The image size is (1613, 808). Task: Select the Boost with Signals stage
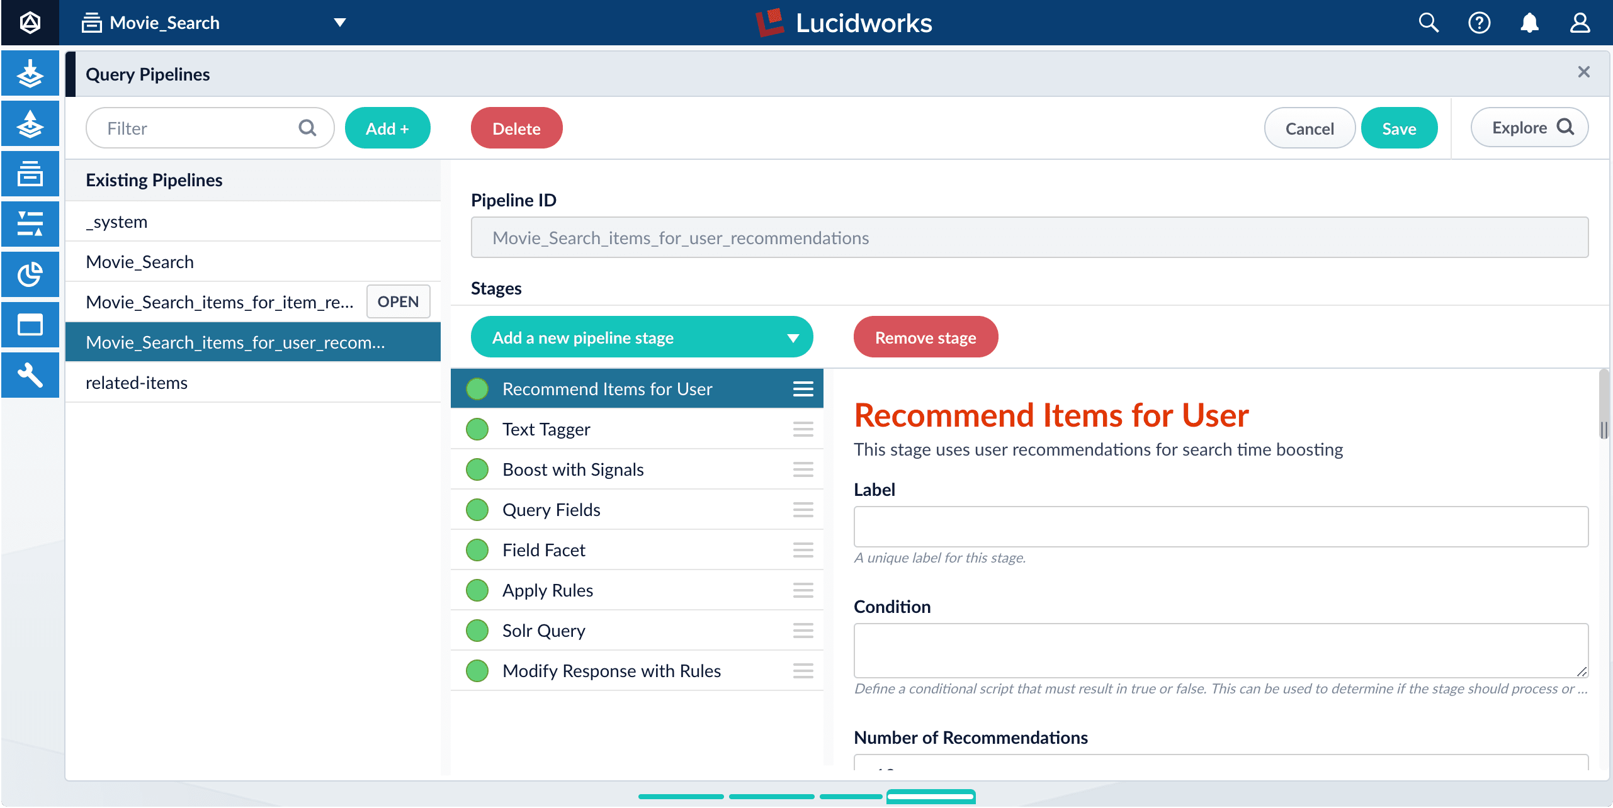637,469
